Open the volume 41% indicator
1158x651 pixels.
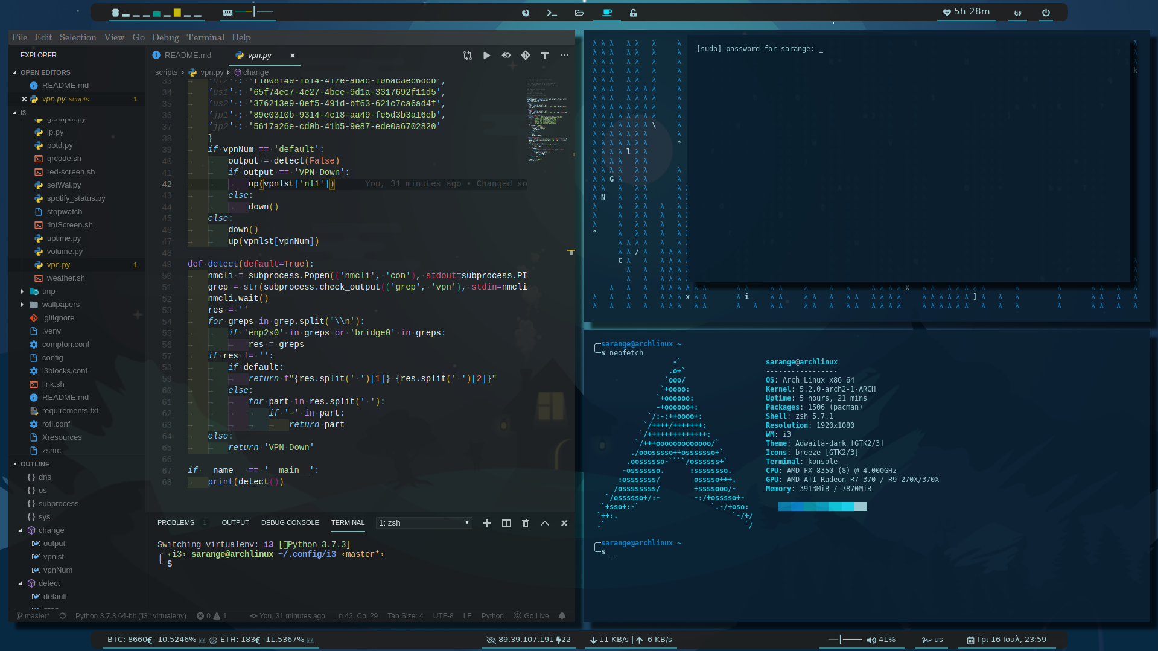point(881,640)
